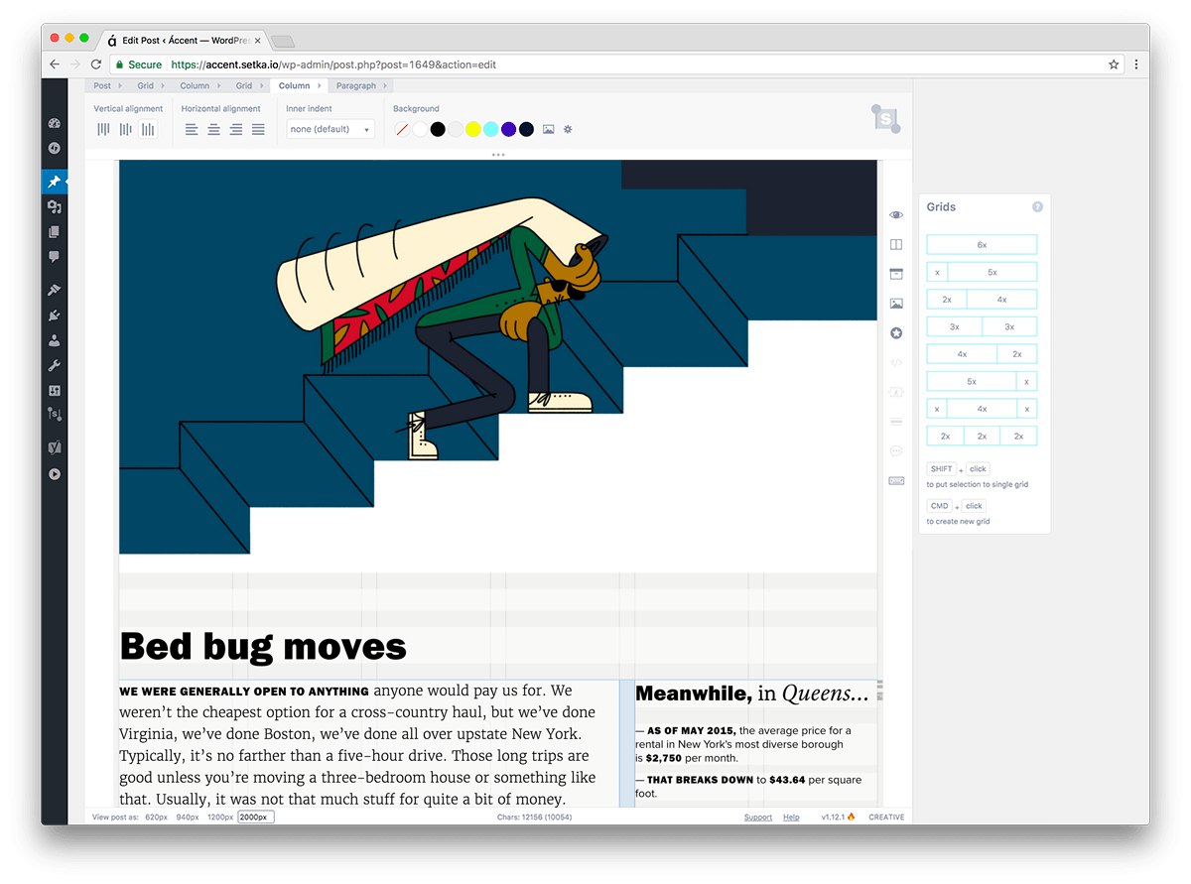Open background settings gear icon
Image resolution: width=1191 pixels, height=884 pixels.
click(x=568, y=129)
